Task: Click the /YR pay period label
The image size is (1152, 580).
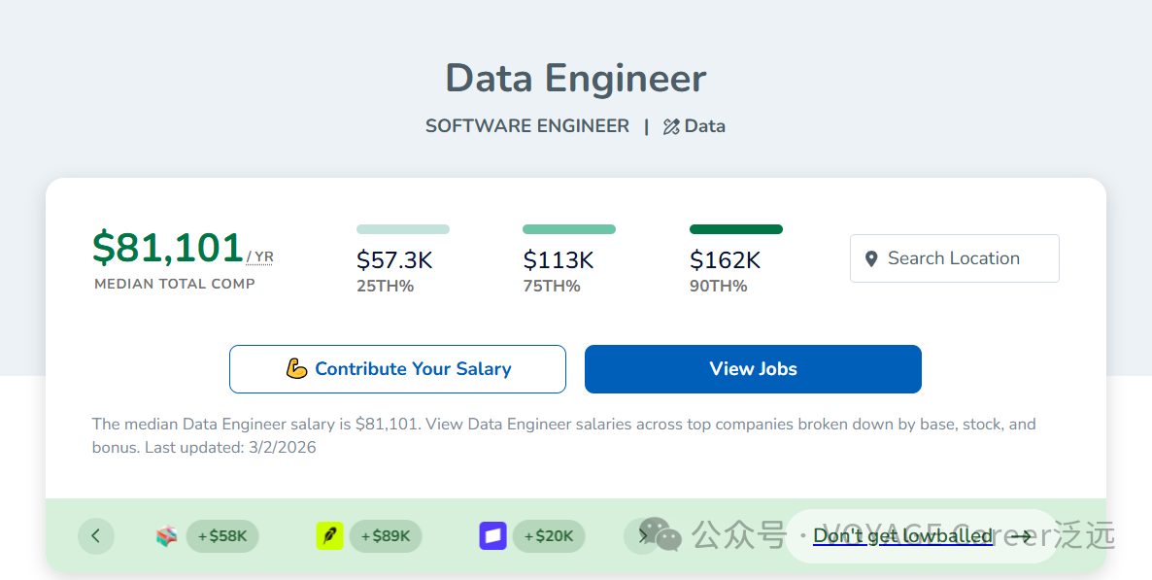Action: [x=260, y=257]
